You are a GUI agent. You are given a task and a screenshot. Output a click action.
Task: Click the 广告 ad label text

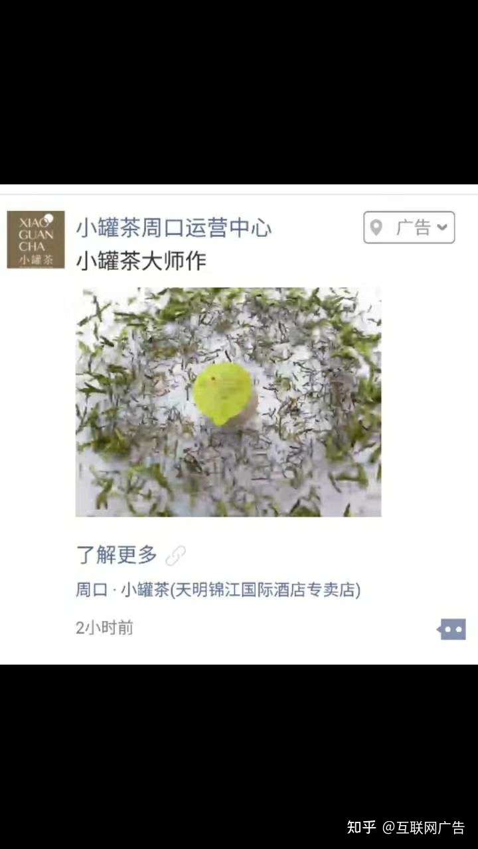click(413, 228)
